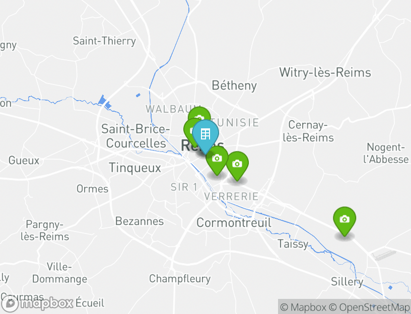Click the Bétheny town label
411x314 pixels.
(234, 86)
